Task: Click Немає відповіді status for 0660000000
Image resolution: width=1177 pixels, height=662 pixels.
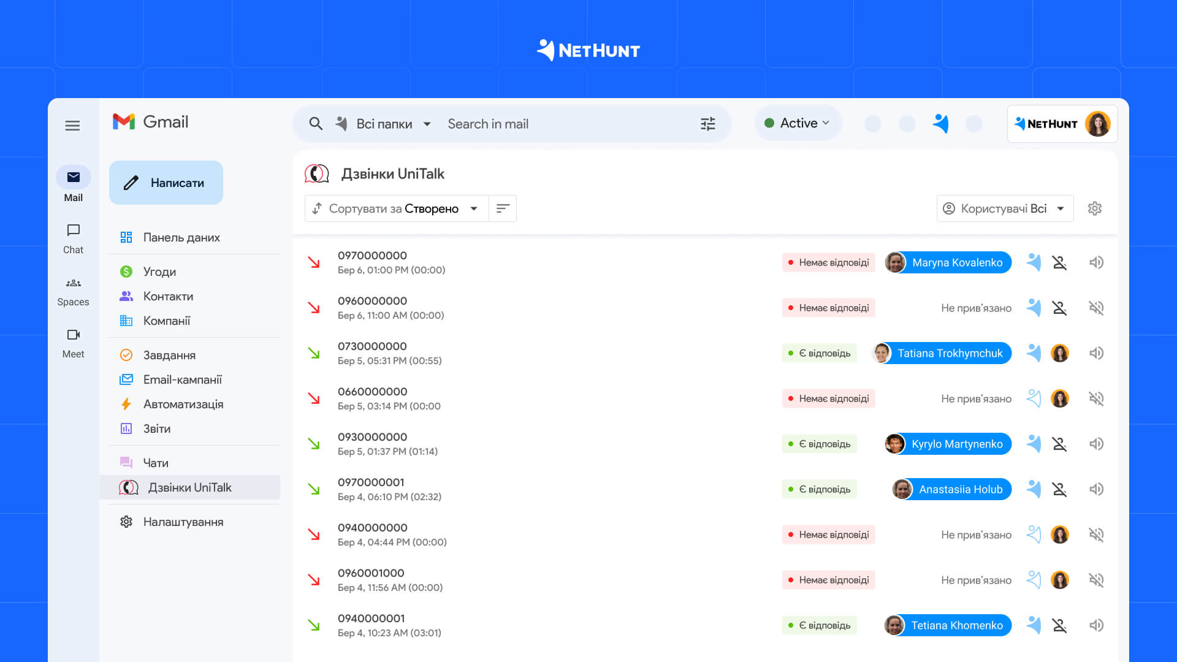Action: tap(829, 398)
